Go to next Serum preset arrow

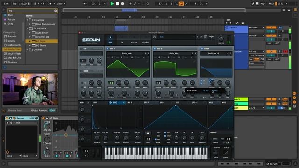point(201,37)
